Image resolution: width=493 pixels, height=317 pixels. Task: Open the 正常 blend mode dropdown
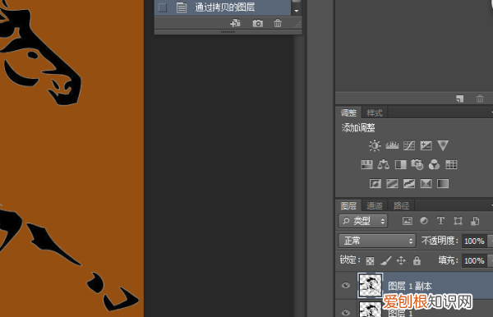click(x=377, y=241)
